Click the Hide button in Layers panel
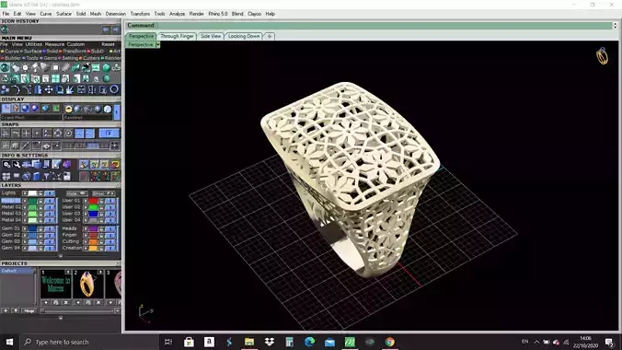Image resolution: width=622 pixels, height=350 pixels. [76, 193]
